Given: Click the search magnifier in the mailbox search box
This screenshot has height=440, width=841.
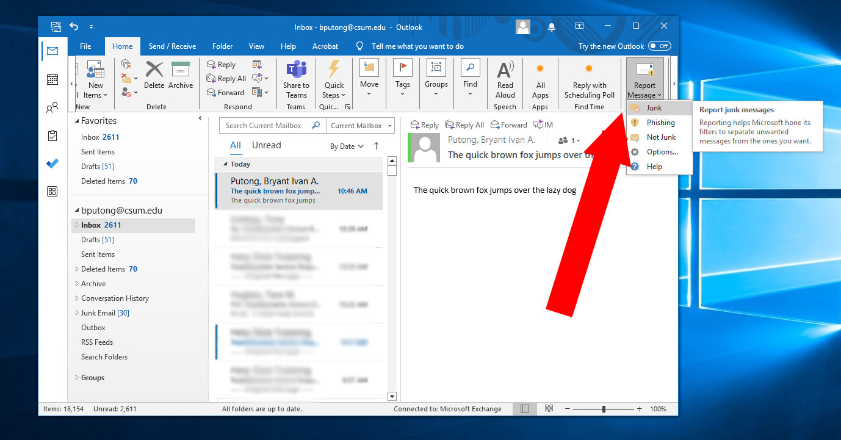Looking at the screenshot, I should pyautogui.click(x=316, y=126).
